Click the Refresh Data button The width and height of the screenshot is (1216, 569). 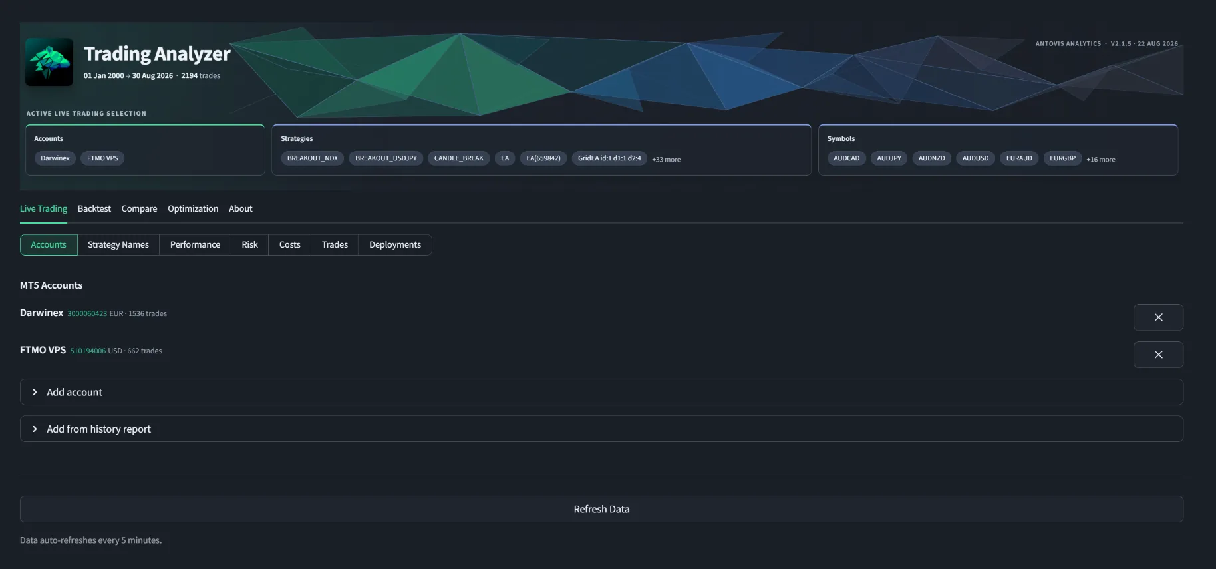pos(601,509)
